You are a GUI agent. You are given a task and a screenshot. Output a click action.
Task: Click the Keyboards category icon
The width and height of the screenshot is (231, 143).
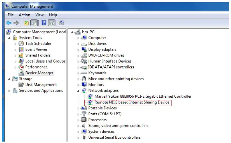[x=84, y=73]
